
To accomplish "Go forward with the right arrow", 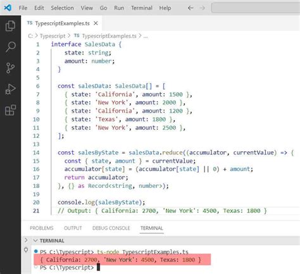I will pos(203,8).
